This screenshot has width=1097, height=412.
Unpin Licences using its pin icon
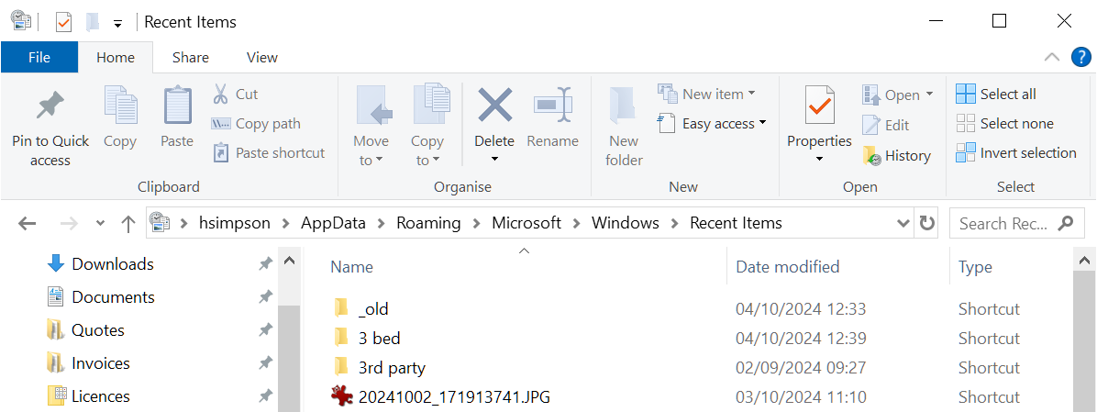[x=265, y=396]
